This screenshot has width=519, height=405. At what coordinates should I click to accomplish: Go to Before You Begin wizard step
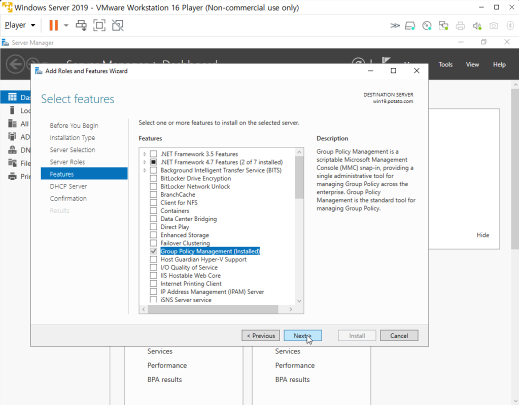pos(74,126)
